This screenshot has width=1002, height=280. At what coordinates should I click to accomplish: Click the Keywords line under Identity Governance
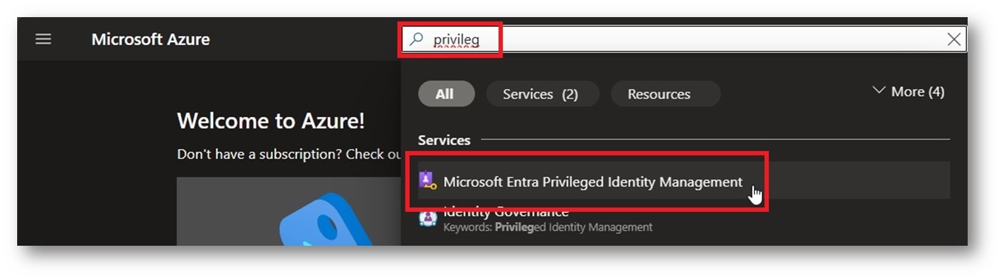tap(548, 227)
